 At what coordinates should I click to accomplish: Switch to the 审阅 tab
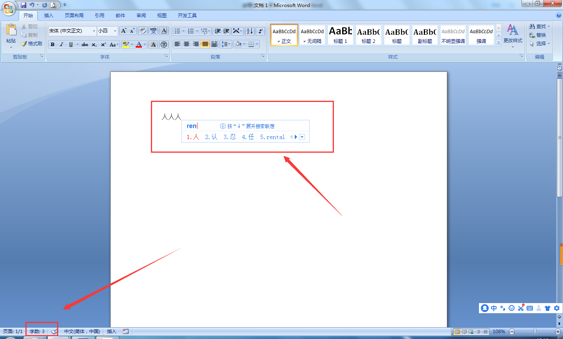click(141, 16)
